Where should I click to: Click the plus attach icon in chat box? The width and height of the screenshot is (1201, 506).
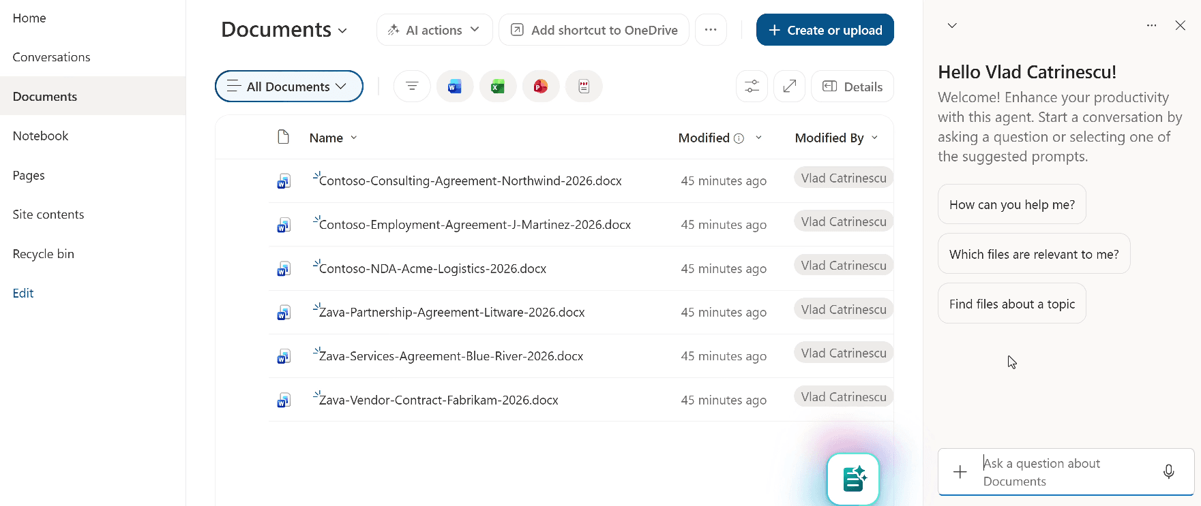click(960, 471)
